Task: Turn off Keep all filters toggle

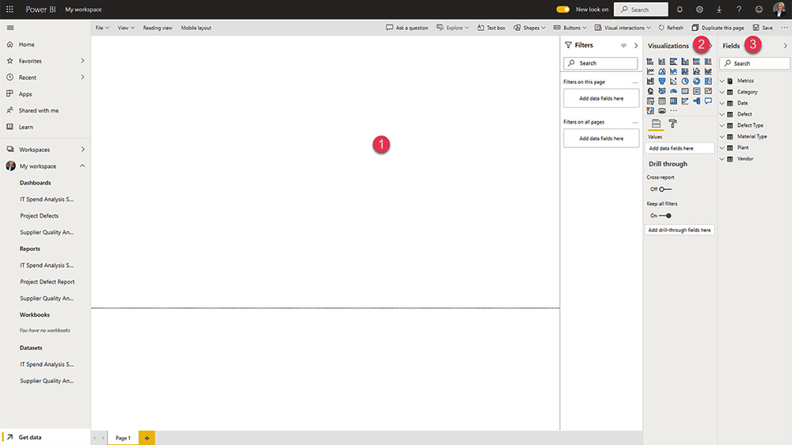Action: 665,215
